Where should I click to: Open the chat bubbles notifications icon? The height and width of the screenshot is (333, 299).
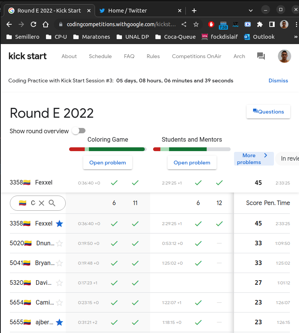coord(261,56)
